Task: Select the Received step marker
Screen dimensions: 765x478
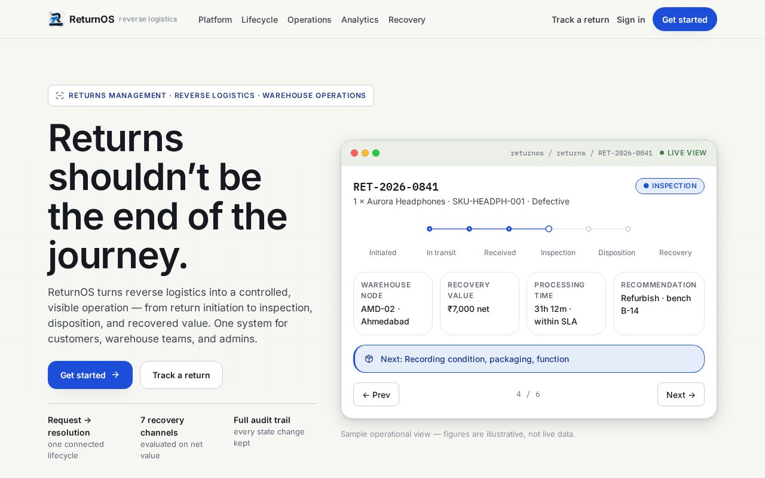Action: 509,229
